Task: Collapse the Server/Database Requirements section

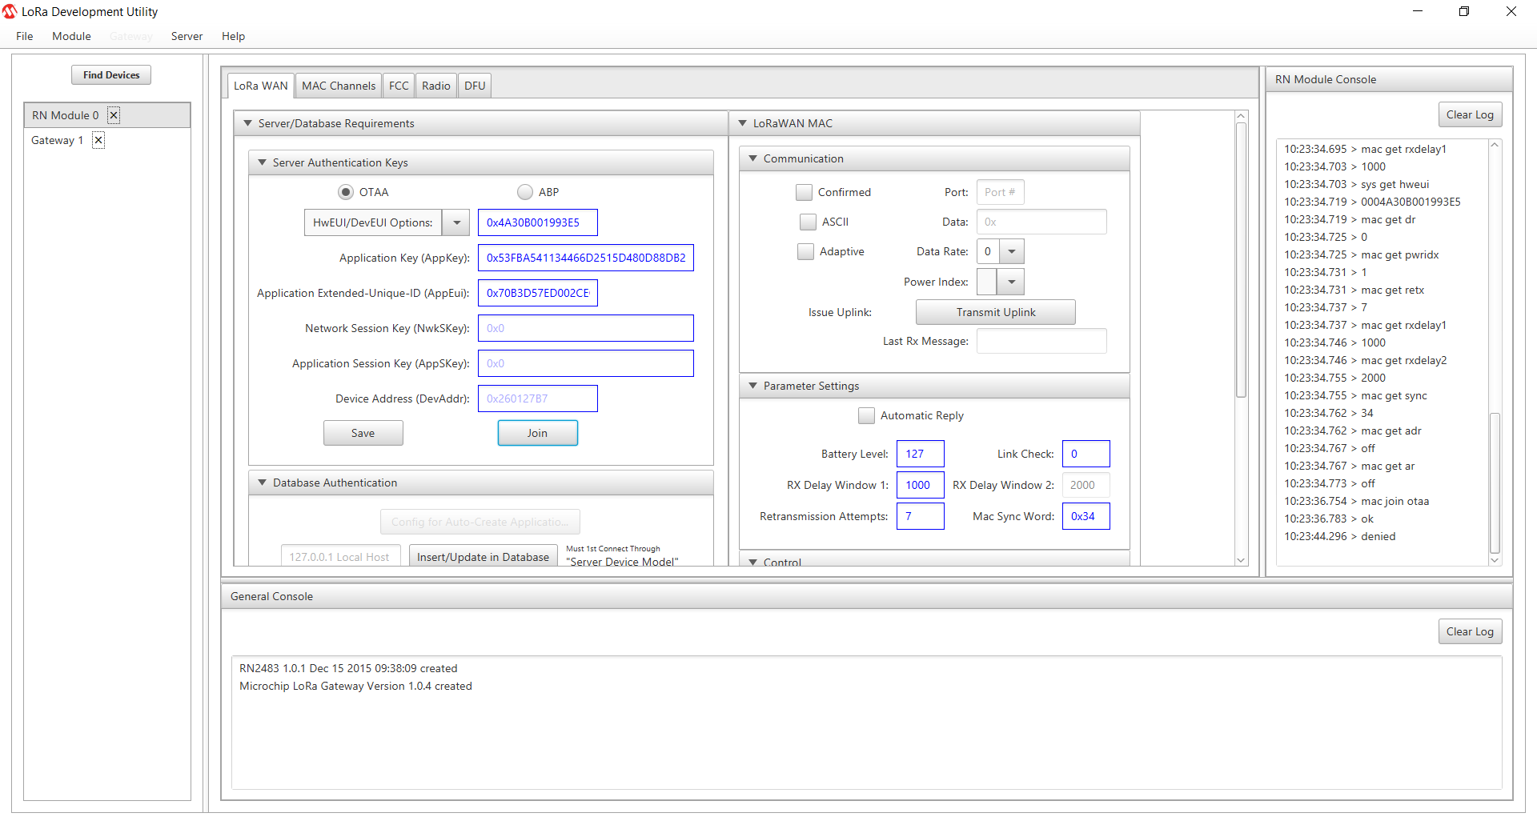Action: click(x=247, y=123)
